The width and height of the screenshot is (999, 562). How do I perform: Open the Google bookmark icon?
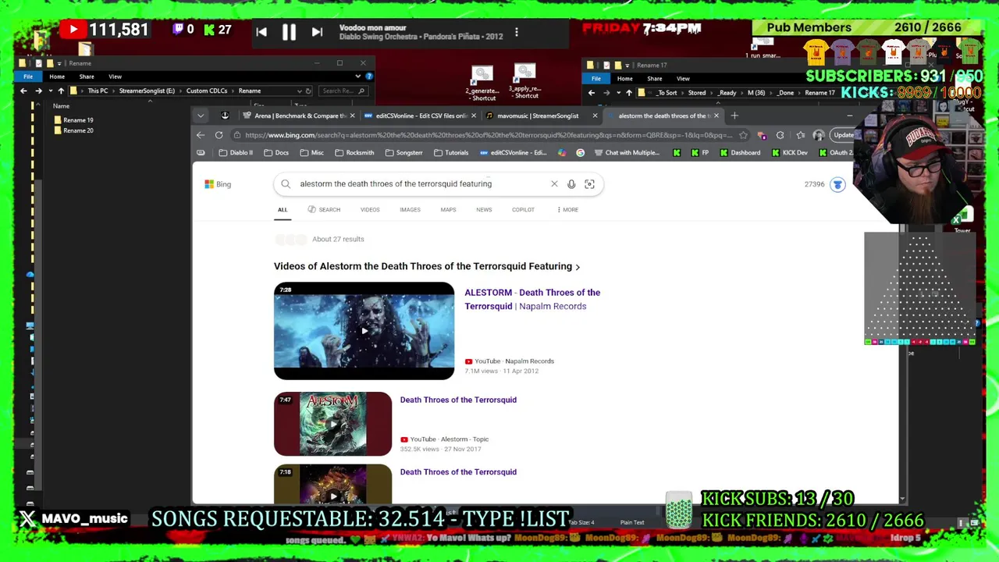coord(580,152)
